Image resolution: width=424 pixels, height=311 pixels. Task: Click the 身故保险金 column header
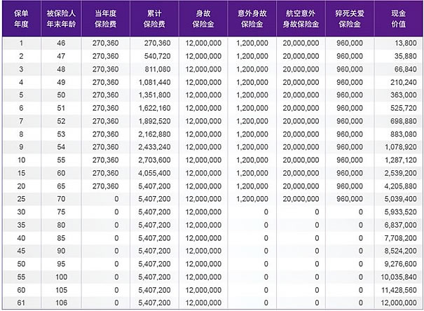point(202,18)
